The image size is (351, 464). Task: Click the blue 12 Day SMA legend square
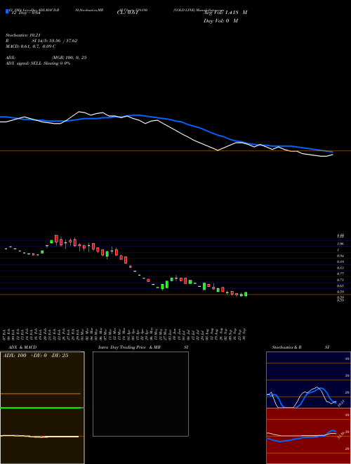tap(7, 11)
